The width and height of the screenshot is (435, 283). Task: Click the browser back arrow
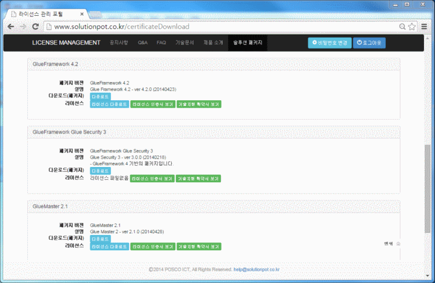(9, 27)
